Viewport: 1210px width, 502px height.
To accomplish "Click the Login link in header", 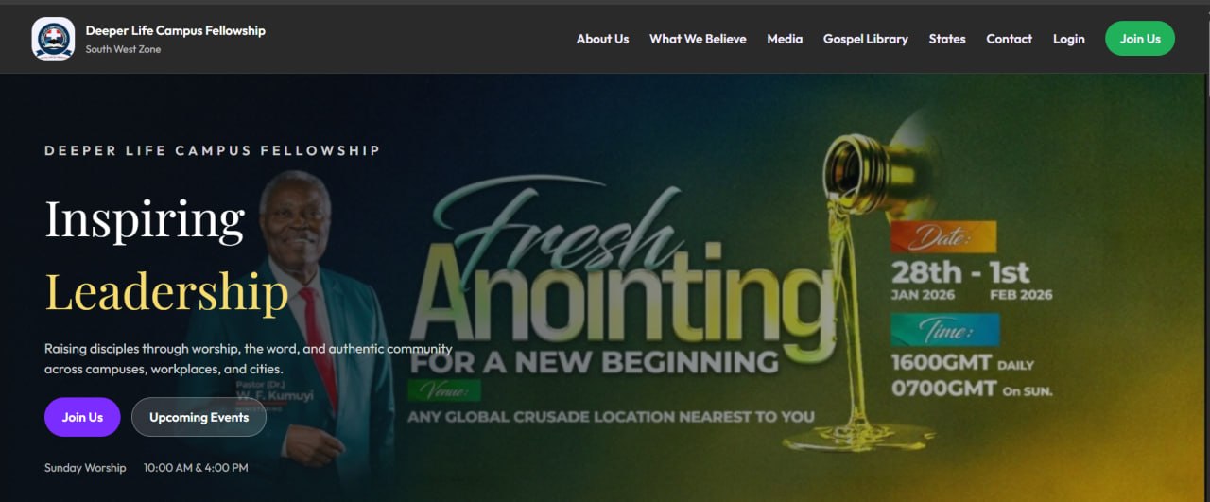I will point(1069,39).
